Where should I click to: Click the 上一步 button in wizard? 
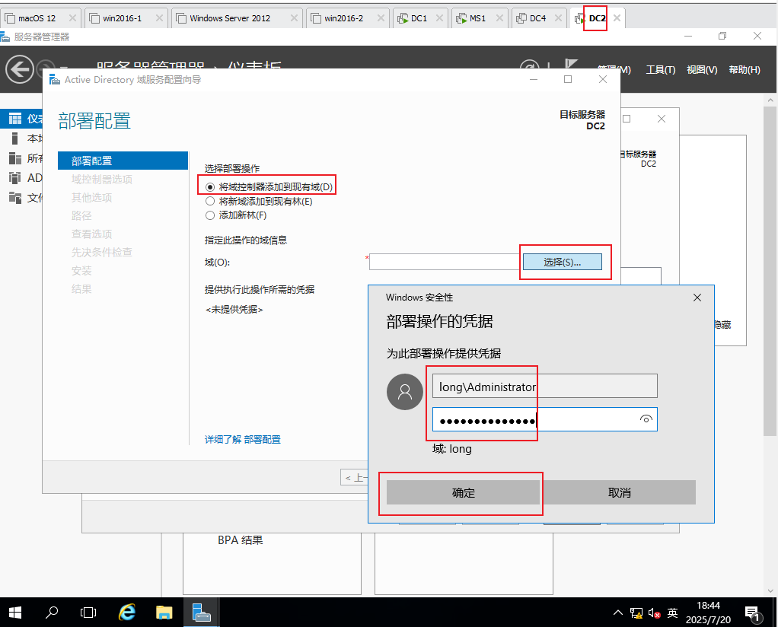point(356,477)
